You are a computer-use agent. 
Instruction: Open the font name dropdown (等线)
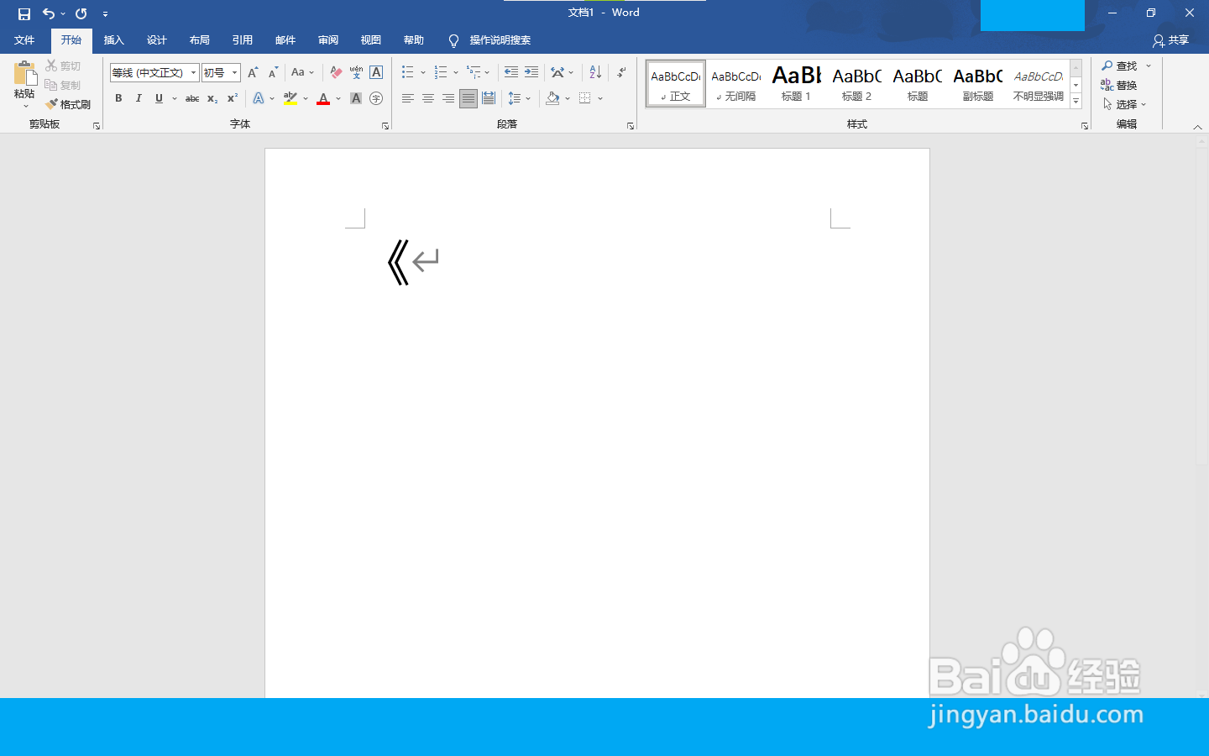point(193,73)
